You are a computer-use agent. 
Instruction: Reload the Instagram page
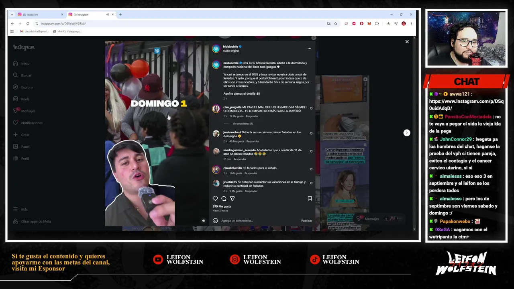coord(28,24)
